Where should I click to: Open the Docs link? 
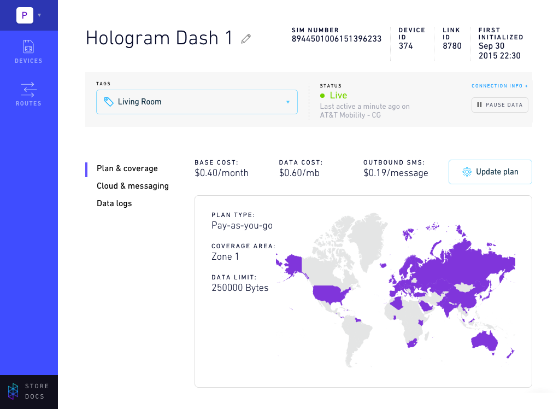click(x=34, y=396)
